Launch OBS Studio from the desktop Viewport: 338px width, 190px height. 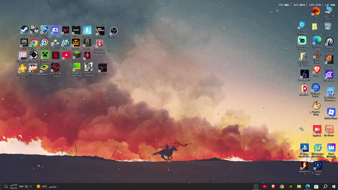pos(114,32)
